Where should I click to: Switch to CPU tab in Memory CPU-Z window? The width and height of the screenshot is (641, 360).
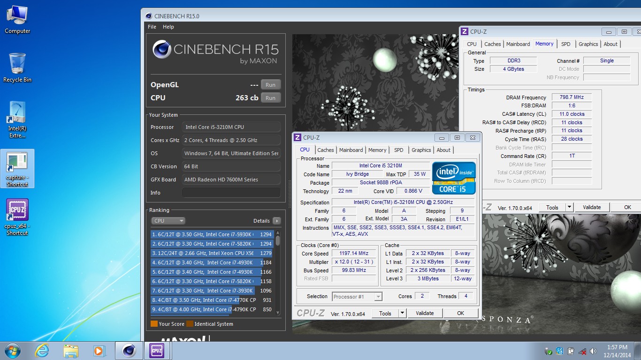(x=472, y=44)
